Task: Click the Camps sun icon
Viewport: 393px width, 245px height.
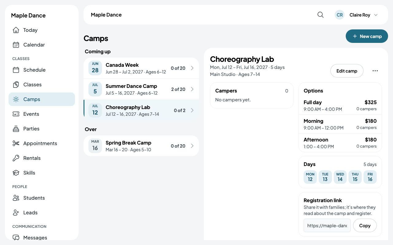Action: (16, 99)
